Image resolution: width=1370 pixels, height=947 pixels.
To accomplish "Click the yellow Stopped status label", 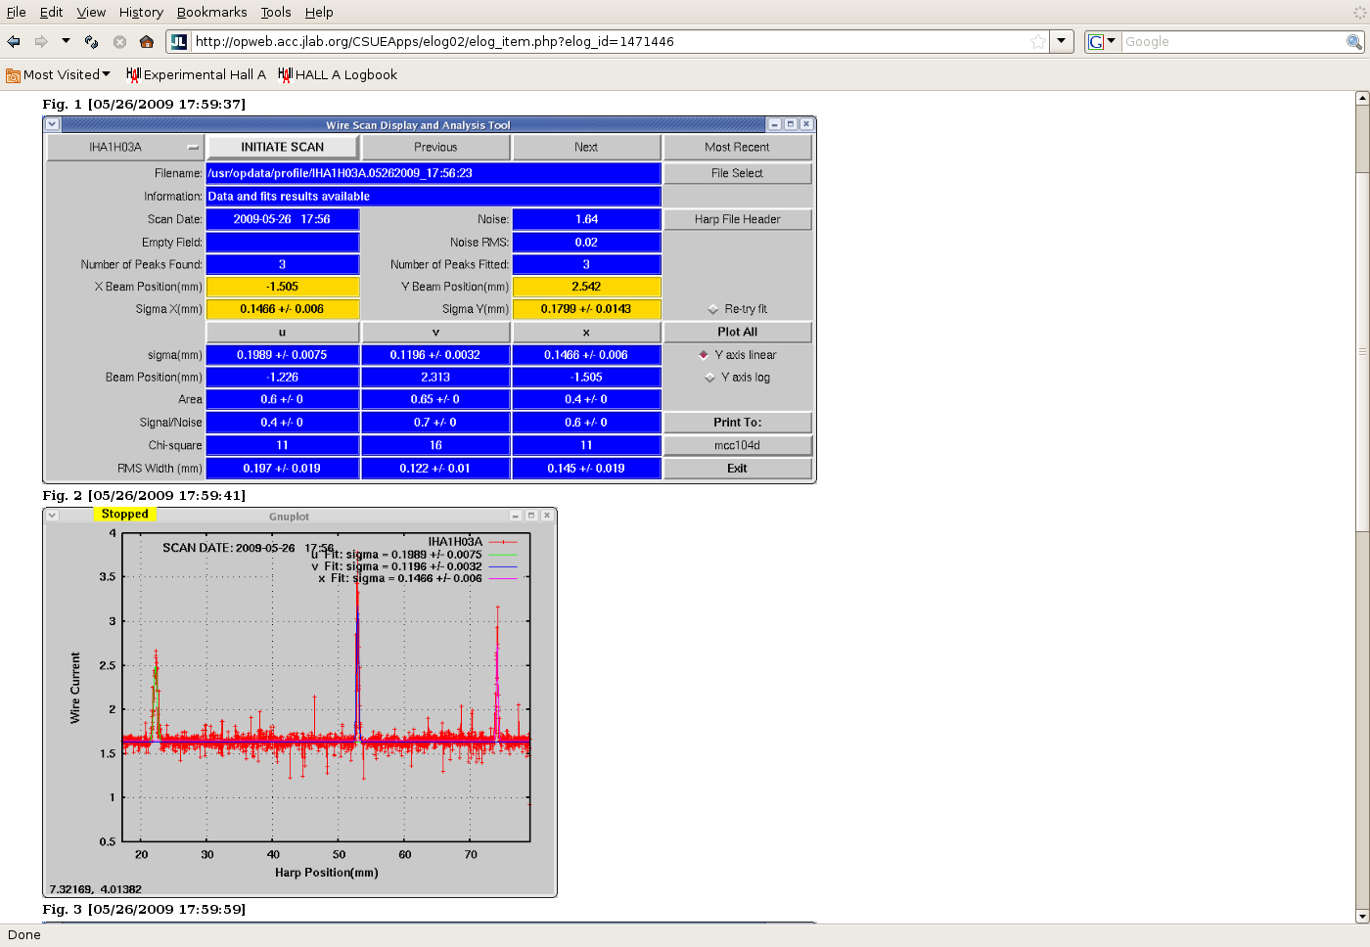I will pyautogui.click(x=125, y=514).
